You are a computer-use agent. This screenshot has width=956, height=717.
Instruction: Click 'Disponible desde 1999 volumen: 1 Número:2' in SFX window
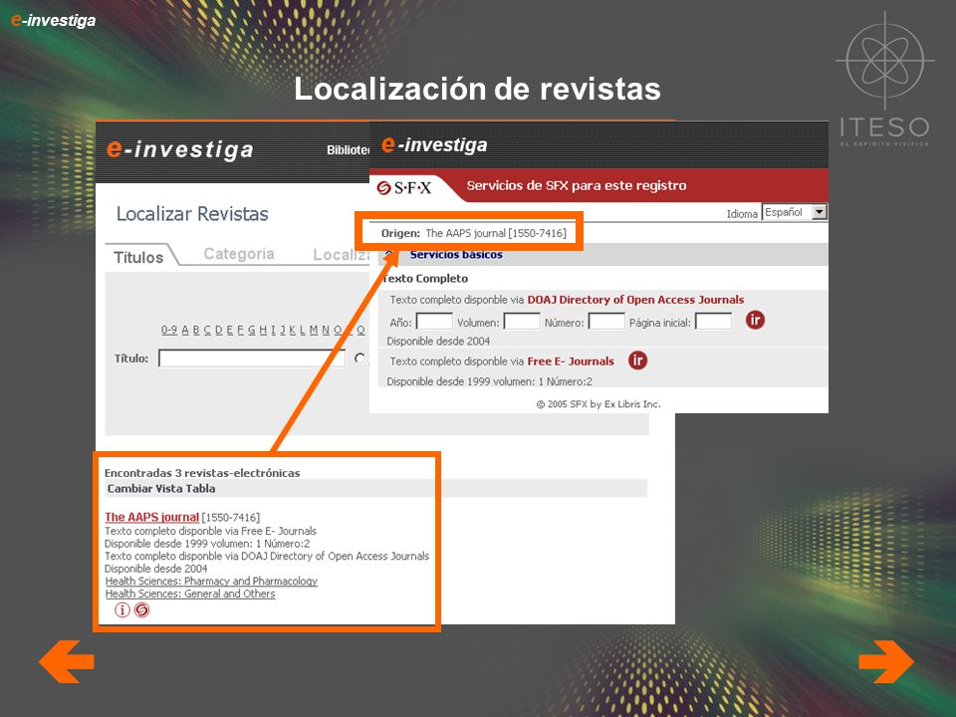[x=489, y=381]
